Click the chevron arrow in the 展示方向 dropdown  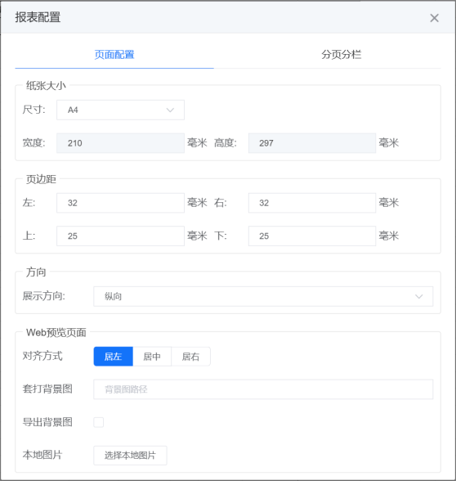coord(418,296)
